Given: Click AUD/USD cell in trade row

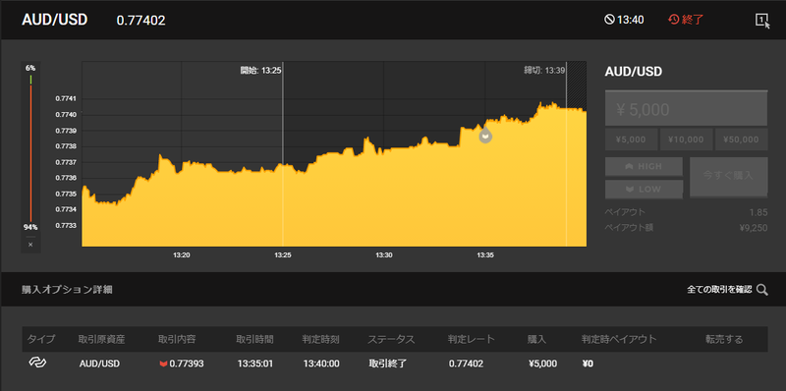Looking at the screenshot, I should [99, 363].
